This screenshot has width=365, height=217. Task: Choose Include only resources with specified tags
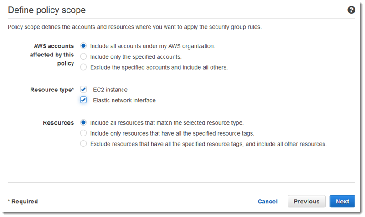tap(83, 133)
